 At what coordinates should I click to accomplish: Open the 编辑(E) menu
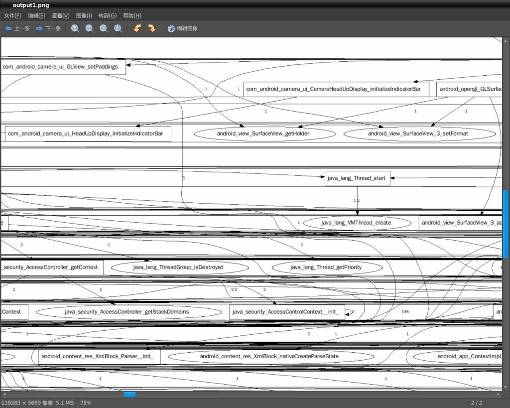(36, 15)
